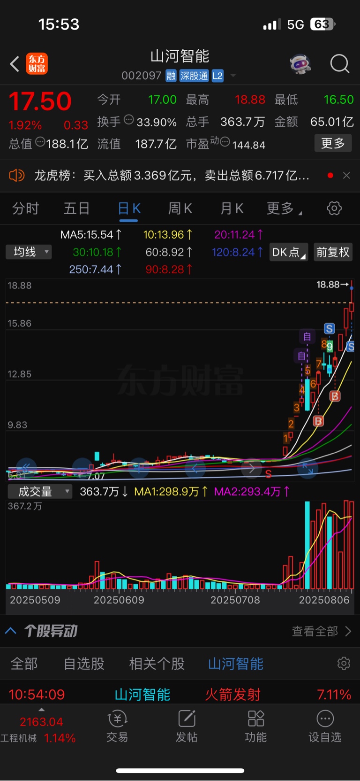Select the 山河智能 filter tab
The height and width of the screenshot is (781, 360).
click(236, 664)
